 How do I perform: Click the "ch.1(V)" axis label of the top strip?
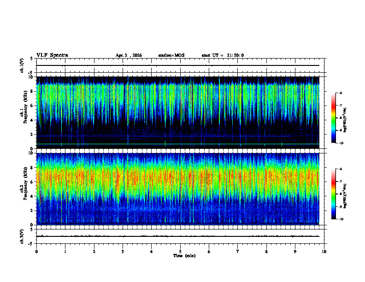click(22, 65)
